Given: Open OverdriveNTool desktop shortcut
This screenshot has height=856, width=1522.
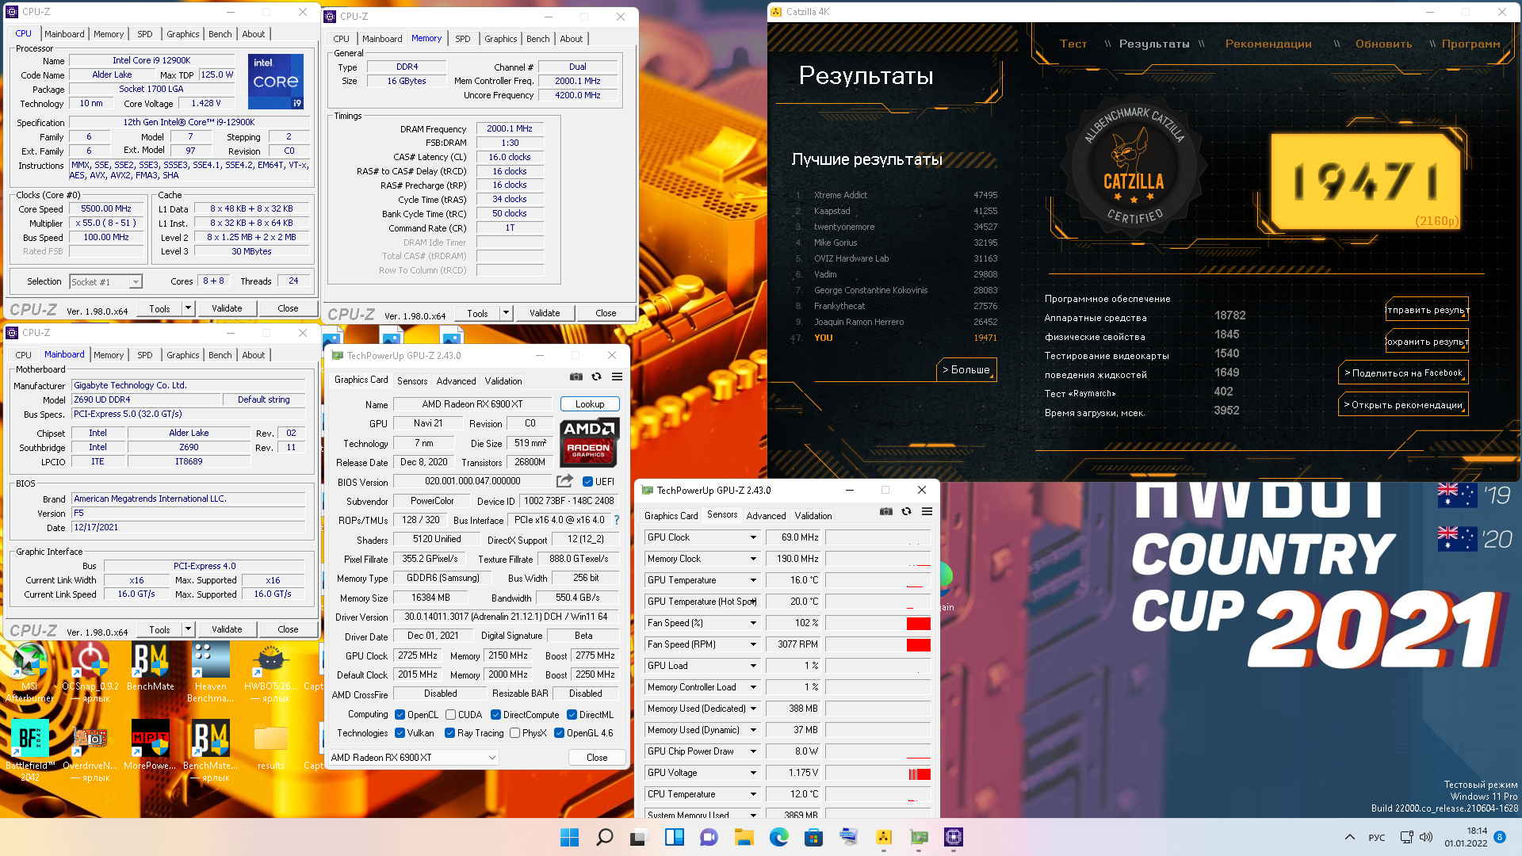Looking at the screenshot, I should (x=90, y=750).
